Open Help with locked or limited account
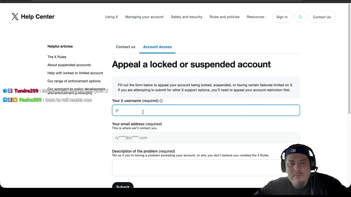The height and width of the screenshot is (197, 351). point(75,73)
